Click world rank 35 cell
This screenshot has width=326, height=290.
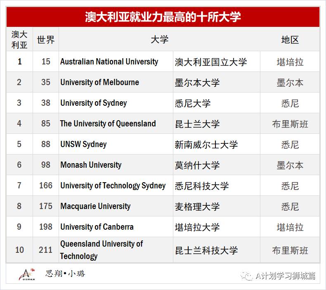coord(46,82)
